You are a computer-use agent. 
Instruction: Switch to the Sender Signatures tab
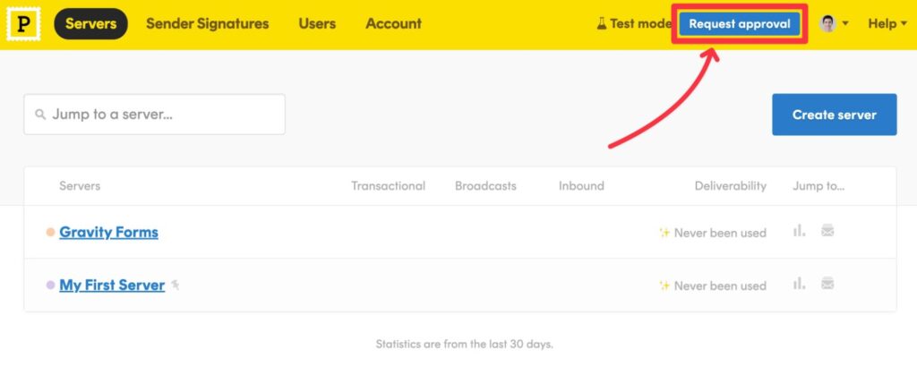pos(207,24)
